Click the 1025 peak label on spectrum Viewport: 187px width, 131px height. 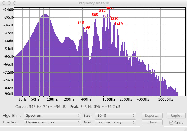(110, 8)
